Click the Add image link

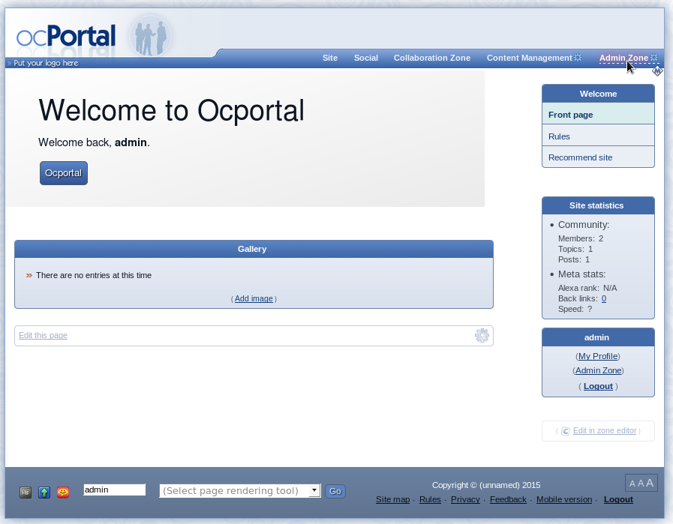[x=254, y=298]
